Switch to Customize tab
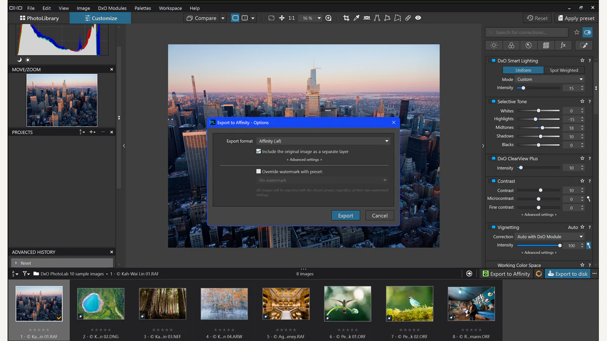The height and width of the screenshot is (341, 607). (100, 18)
